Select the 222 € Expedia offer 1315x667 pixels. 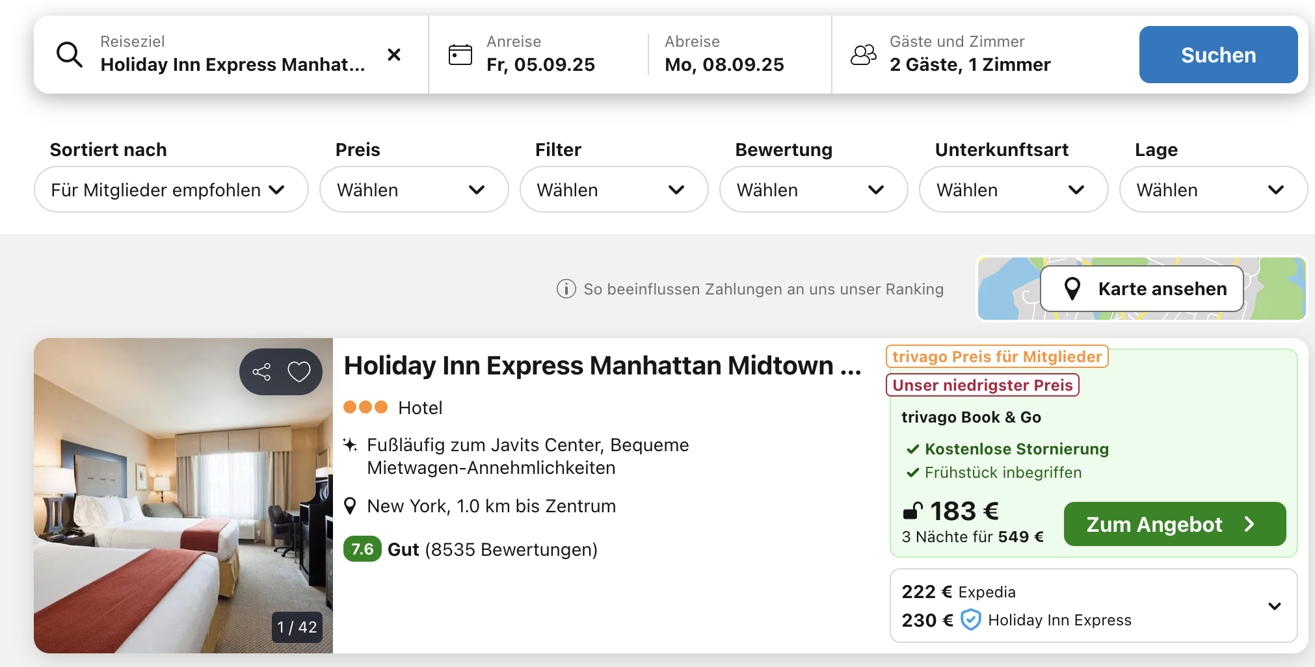[x=958, y=592]
